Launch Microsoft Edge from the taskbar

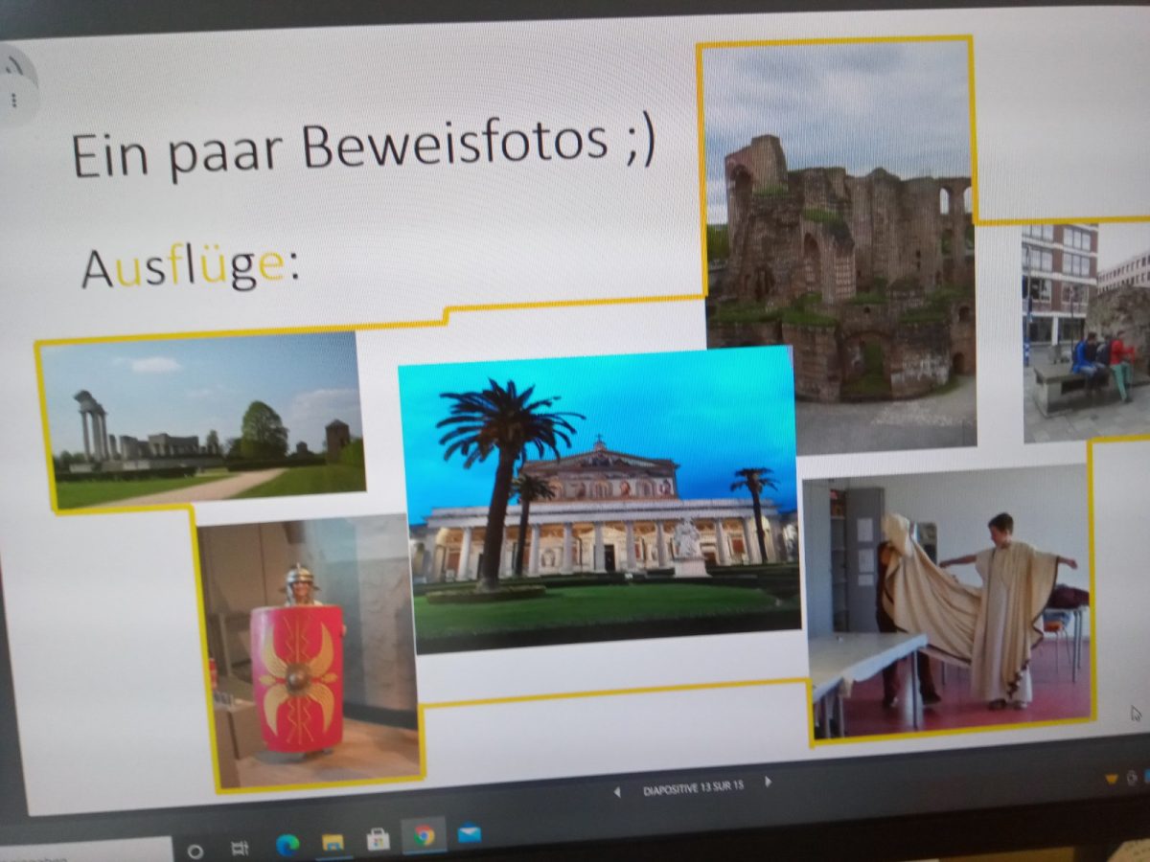click(x=287, y=845)
